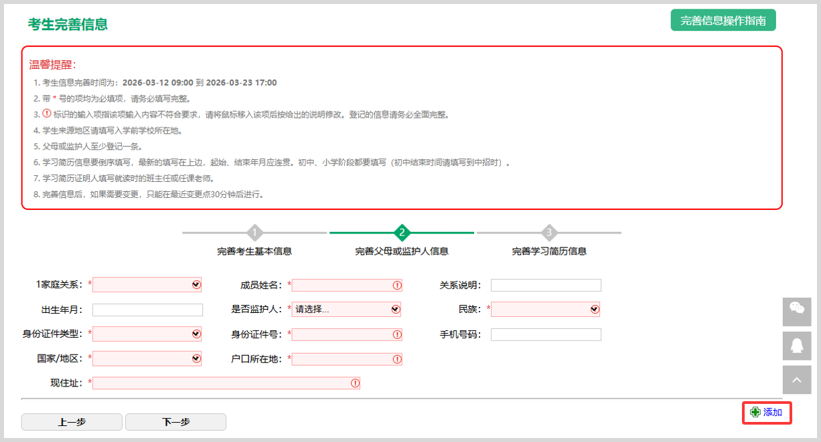Click step 3 diamond marker
The height and width of the screenshot is (442, 821).
click(x=549, y=233)
